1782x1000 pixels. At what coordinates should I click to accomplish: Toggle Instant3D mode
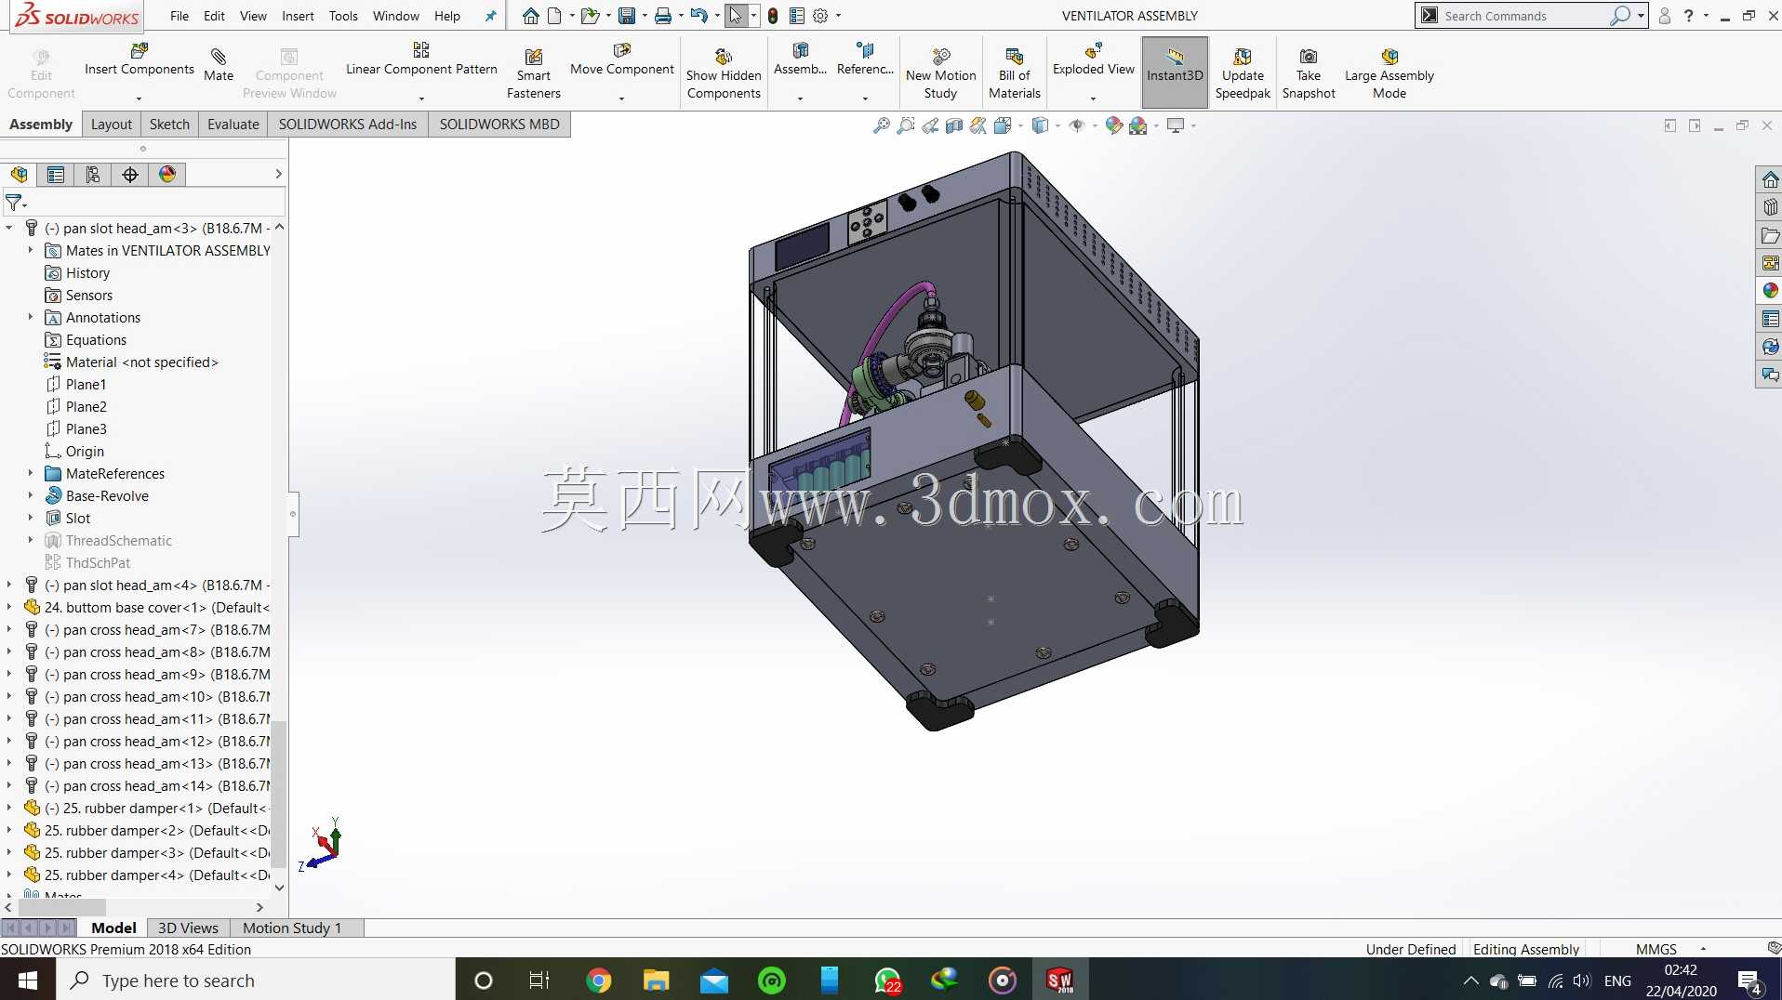pos(1175,72)
